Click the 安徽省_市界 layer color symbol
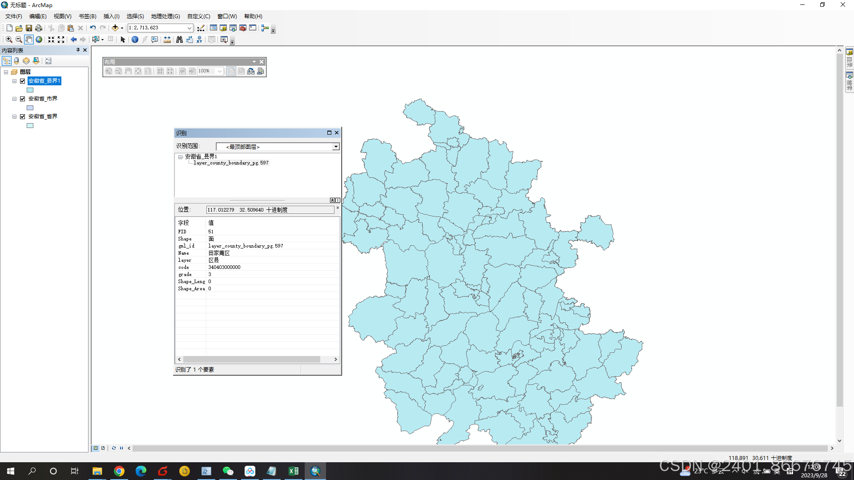Image resolution: width=854 pixels, height=480 pixels. point(30,108)
